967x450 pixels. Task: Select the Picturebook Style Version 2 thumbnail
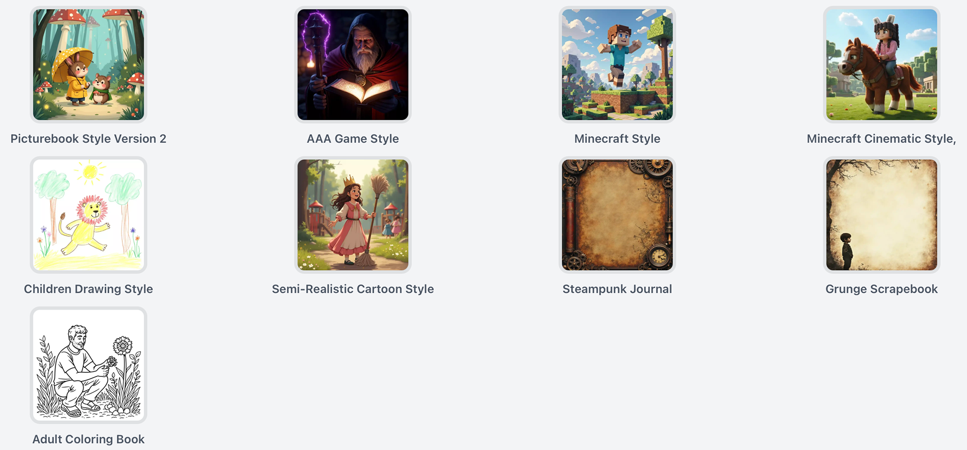click(89, 65)
